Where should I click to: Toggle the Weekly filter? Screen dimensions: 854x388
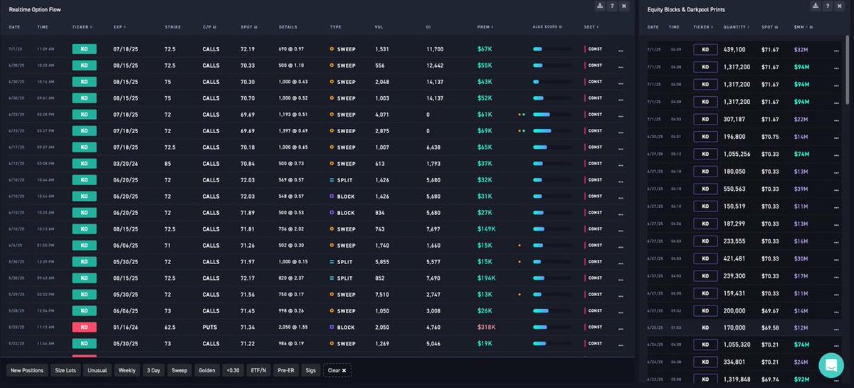pos(127,370)
